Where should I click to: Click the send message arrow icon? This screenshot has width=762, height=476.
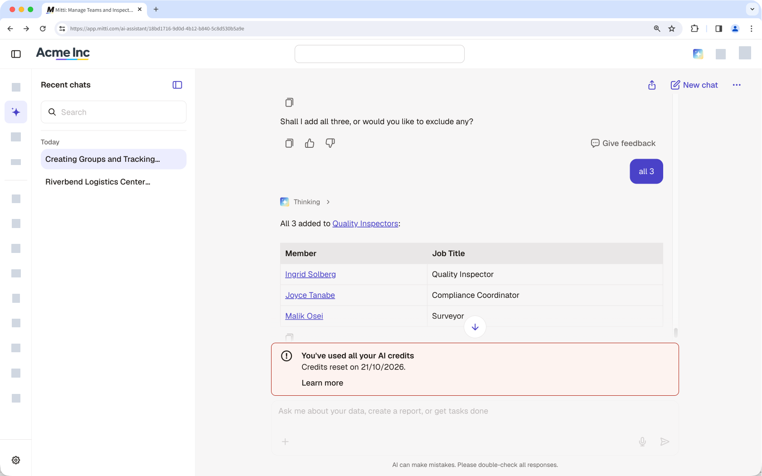click(665, 442)
